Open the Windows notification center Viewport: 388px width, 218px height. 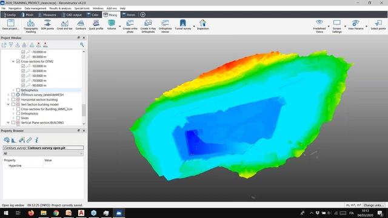(380, 213)
